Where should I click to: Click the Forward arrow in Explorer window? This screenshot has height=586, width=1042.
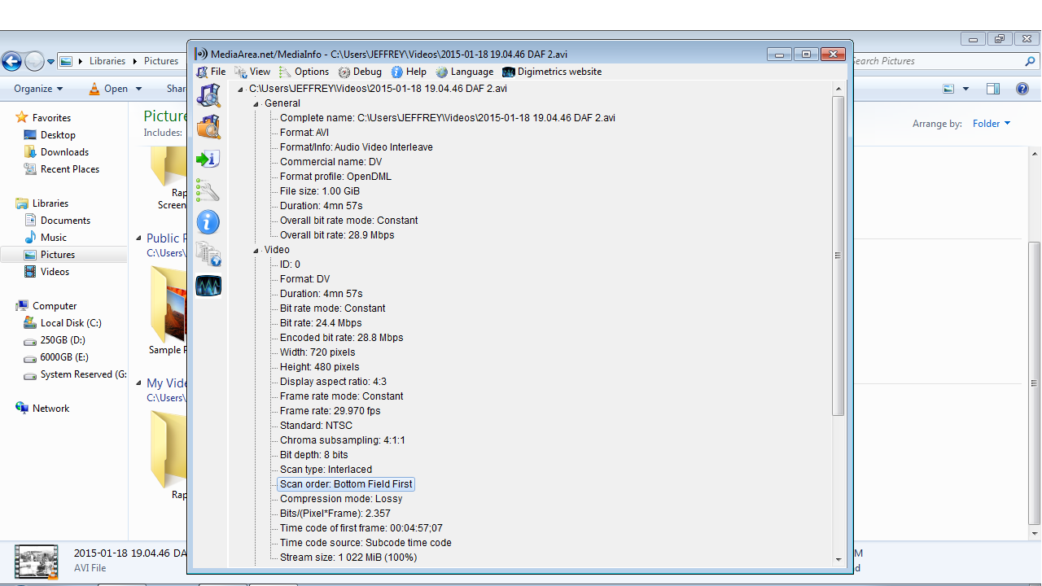pyautogui.click(x=34, y=61)
